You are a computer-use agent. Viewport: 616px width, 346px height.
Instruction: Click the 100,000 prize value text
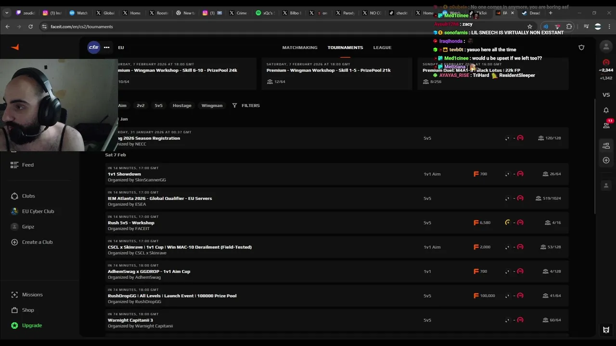[x=488, y=296]
